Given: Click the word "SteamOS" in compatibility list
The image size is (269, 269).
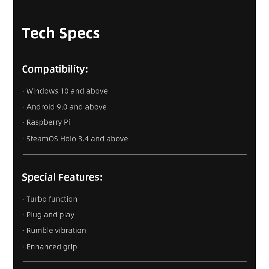Looking at the screenshot, I should pos(42,139).
